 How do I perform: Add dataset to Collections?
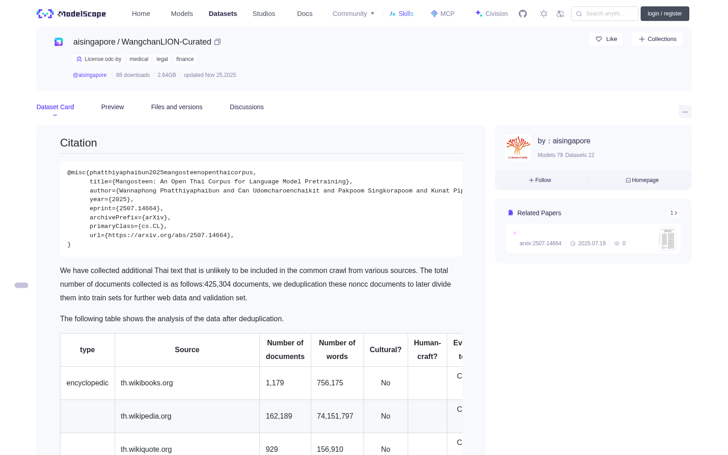click(x=657, y=39)
